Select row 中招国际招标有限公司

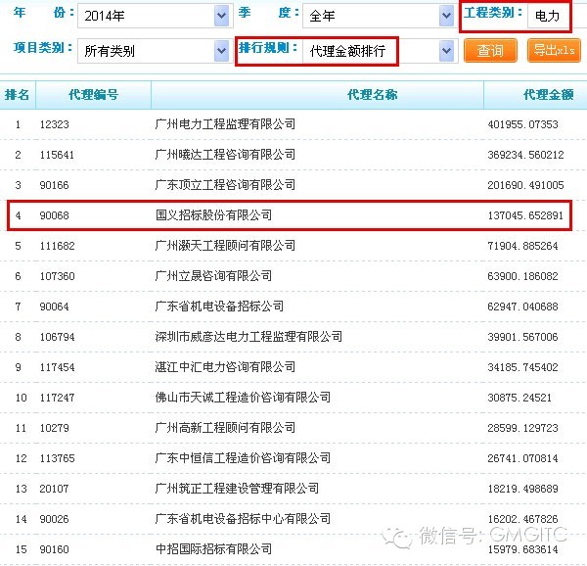[293, 549]
